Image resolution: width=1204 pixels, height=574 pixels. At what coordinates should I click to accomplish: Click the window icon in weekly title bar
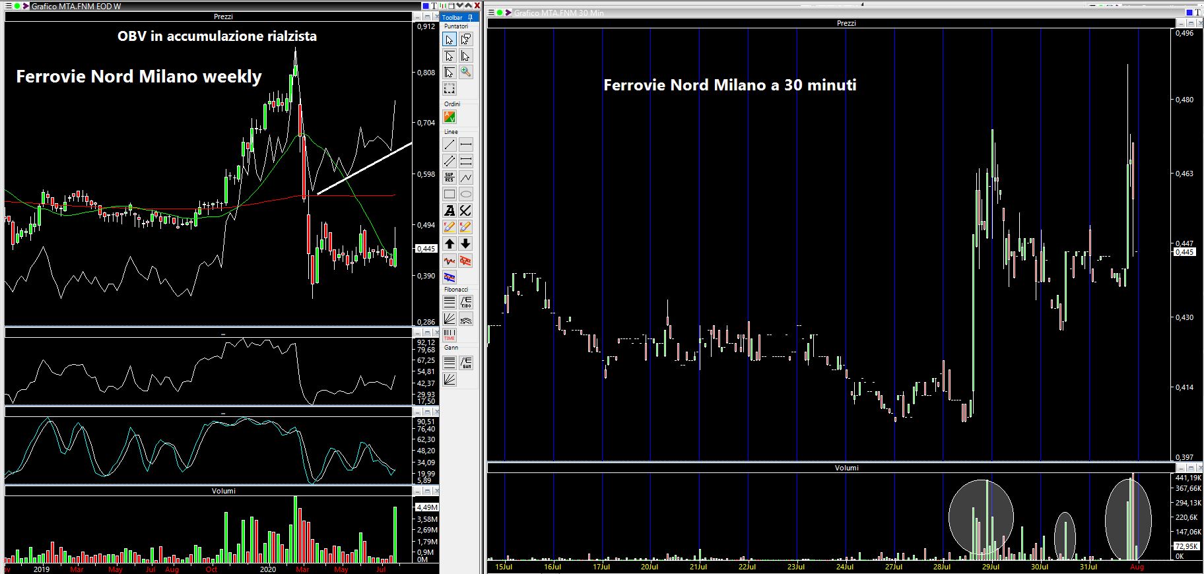pos(451,5)
